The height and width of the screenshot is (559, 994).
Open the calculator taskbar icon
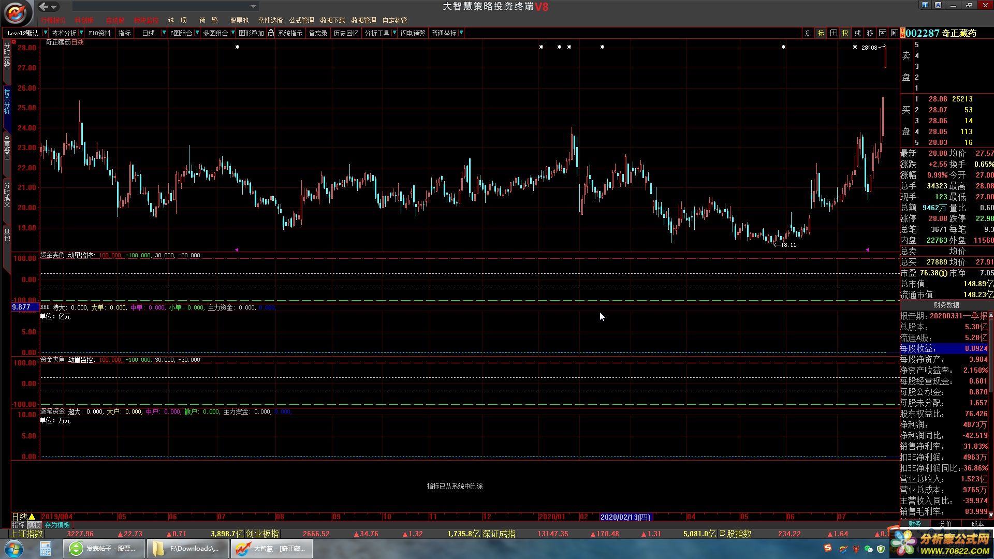[46, 549]
